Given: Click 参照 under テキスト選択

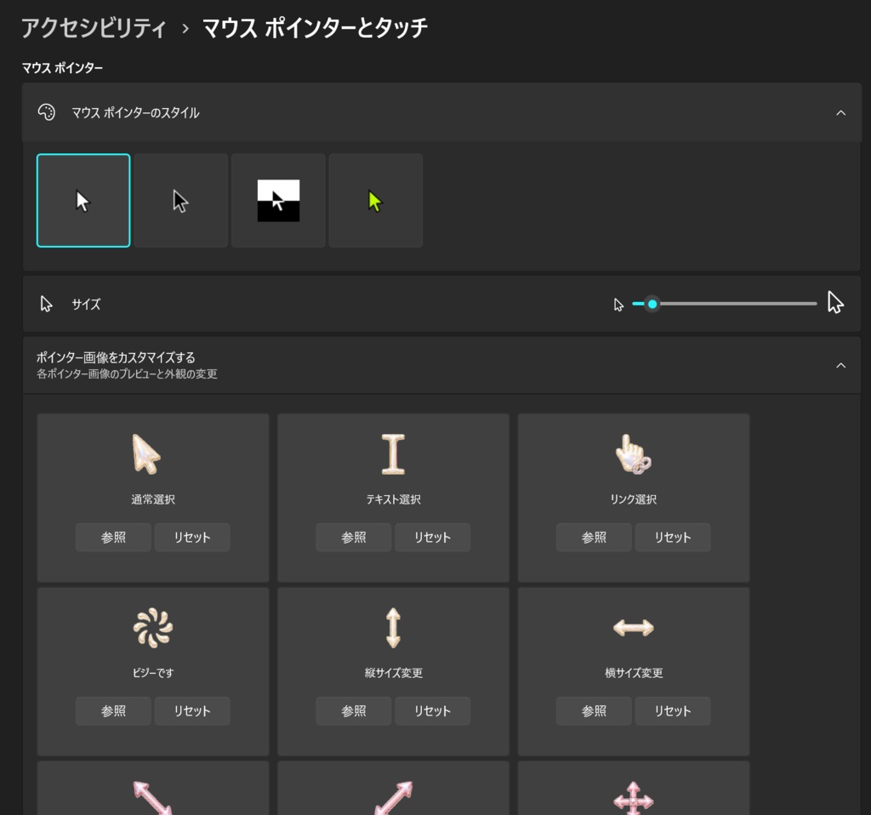Looking at the screenshot, I should click(x=353, y=537).
